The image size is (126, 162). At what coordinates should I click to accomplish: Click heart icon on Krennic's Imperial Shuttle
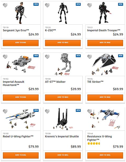[47, 111]
